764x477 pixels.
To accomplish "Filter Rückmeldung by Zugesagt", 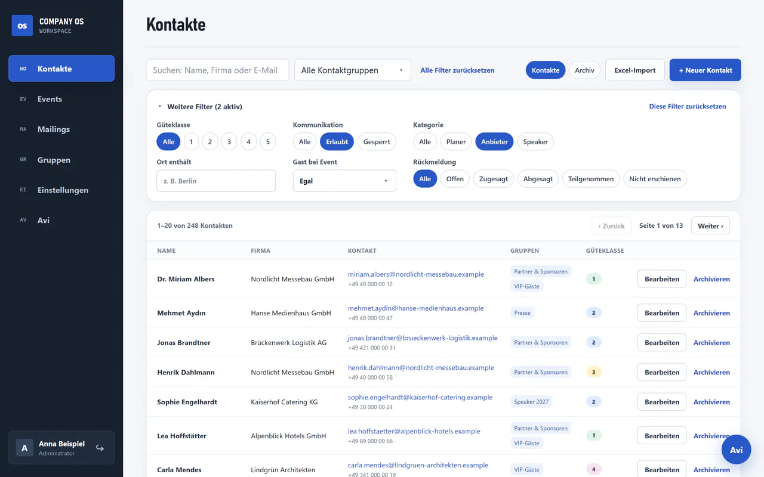I will click(x=494, y=179).
